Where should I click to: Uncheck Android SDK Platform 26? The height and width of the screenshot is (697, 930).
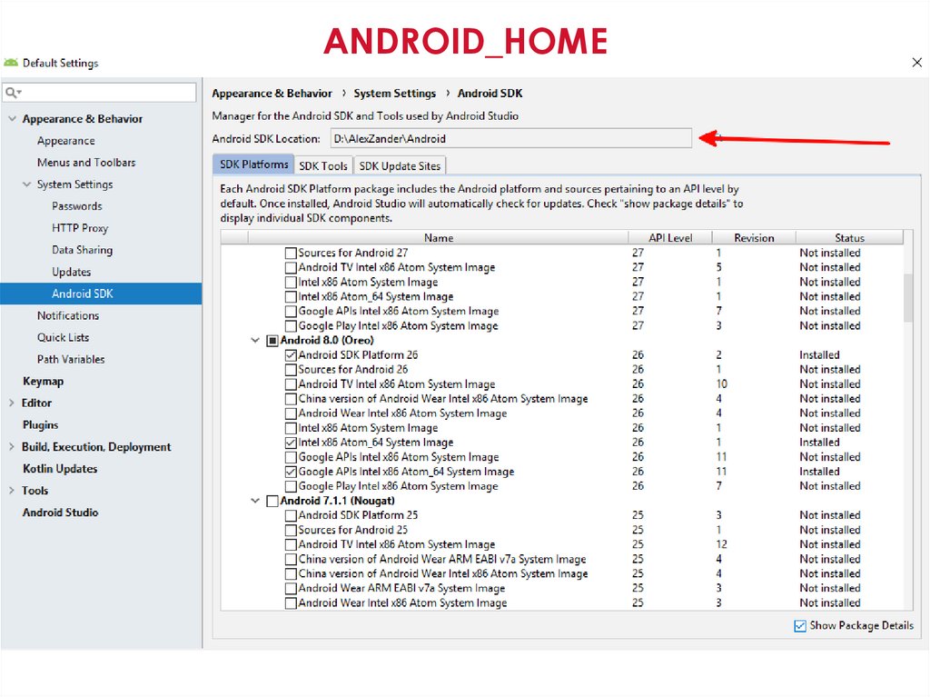tap(291, 355)
